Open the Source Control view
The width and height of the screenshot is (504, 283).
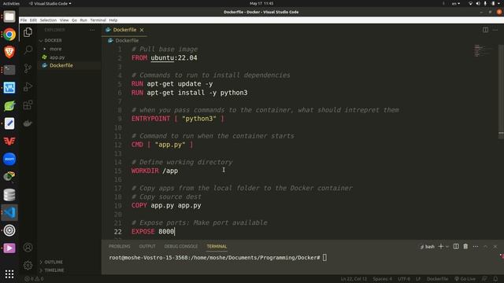(28, 68)
